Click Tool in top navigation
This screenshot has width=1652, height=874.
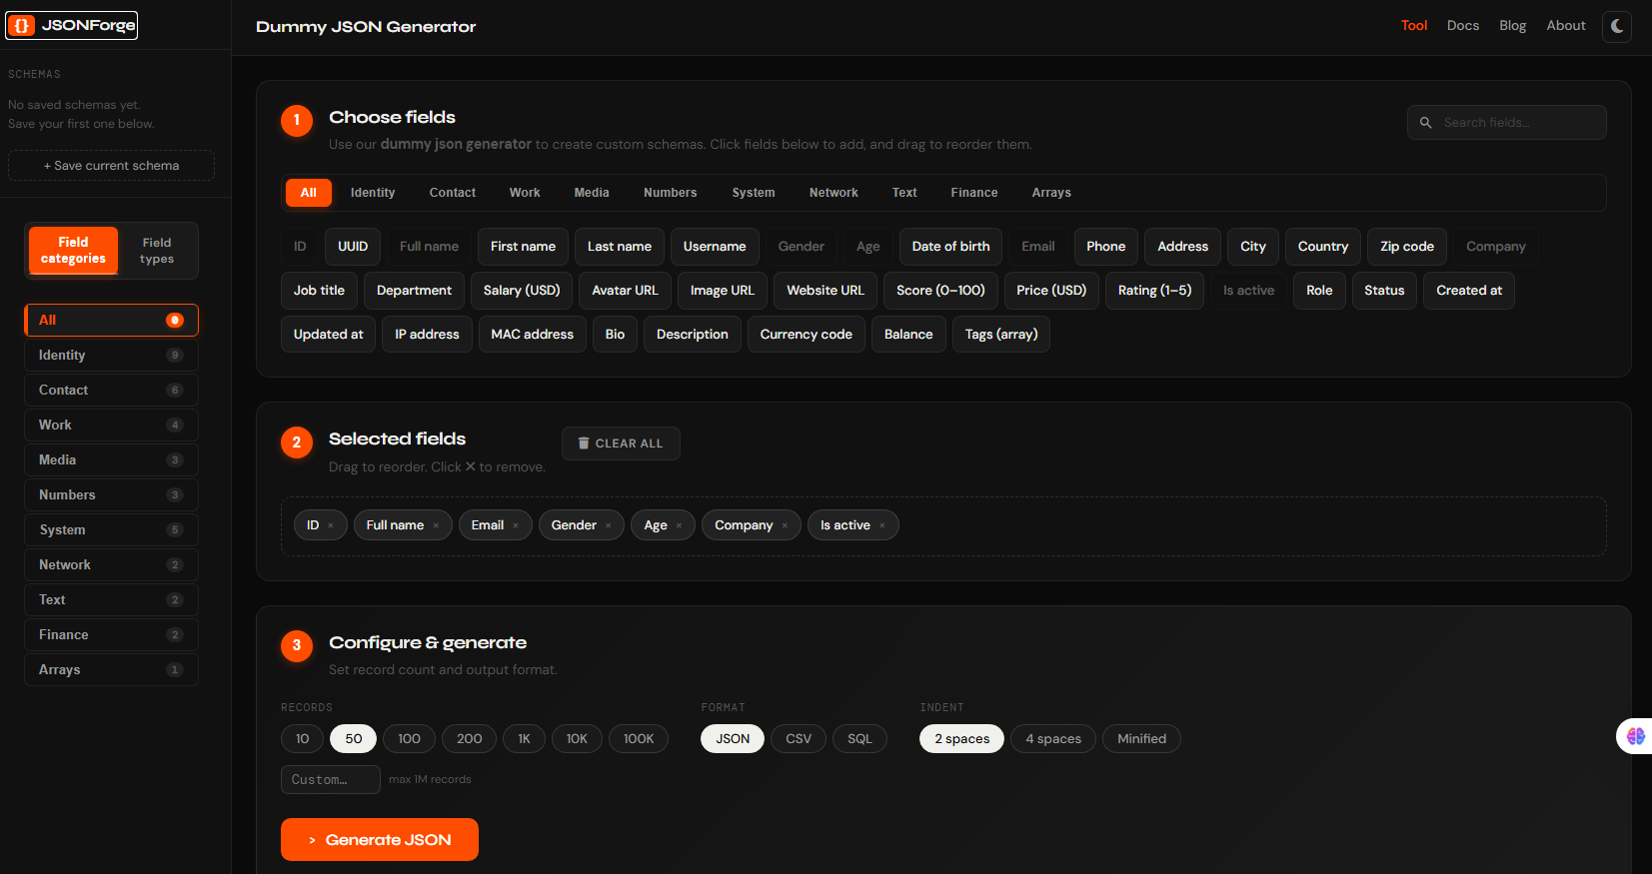coord(1413,26)
